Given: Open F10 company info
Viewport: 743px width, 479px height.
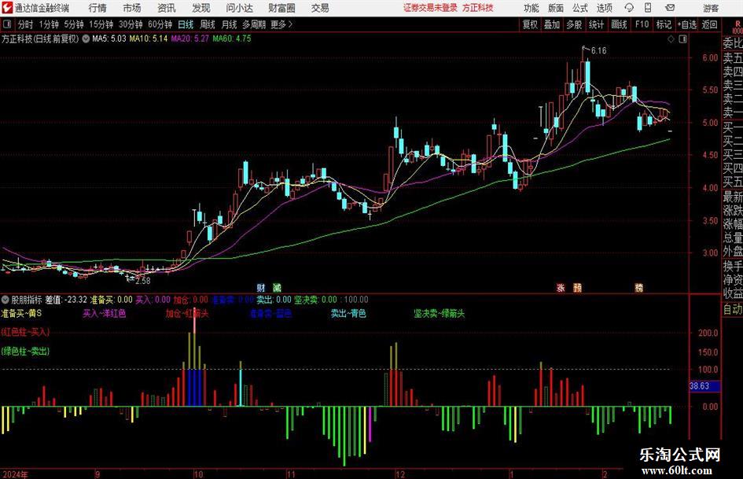Looking at the screenshot, I should (642, 24).
